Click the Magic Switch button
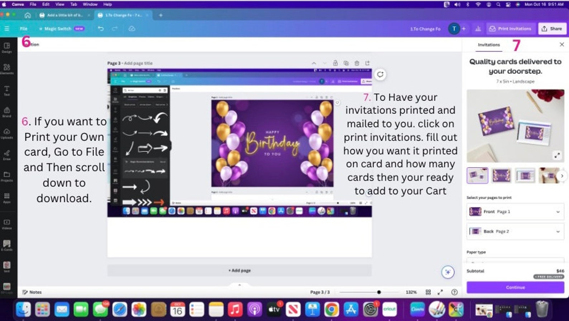569x321 pixels. point(61,29)
